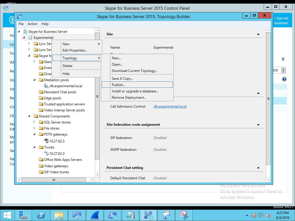Image resolution: width=295 pixels, height=221 pixels.
Task: Open Snipping Tool from the taskbar
Action: tap(184, 215)
